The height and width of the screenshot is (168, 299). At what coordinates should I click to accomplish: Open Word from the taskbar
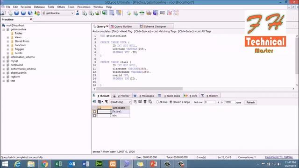[85, 164]
